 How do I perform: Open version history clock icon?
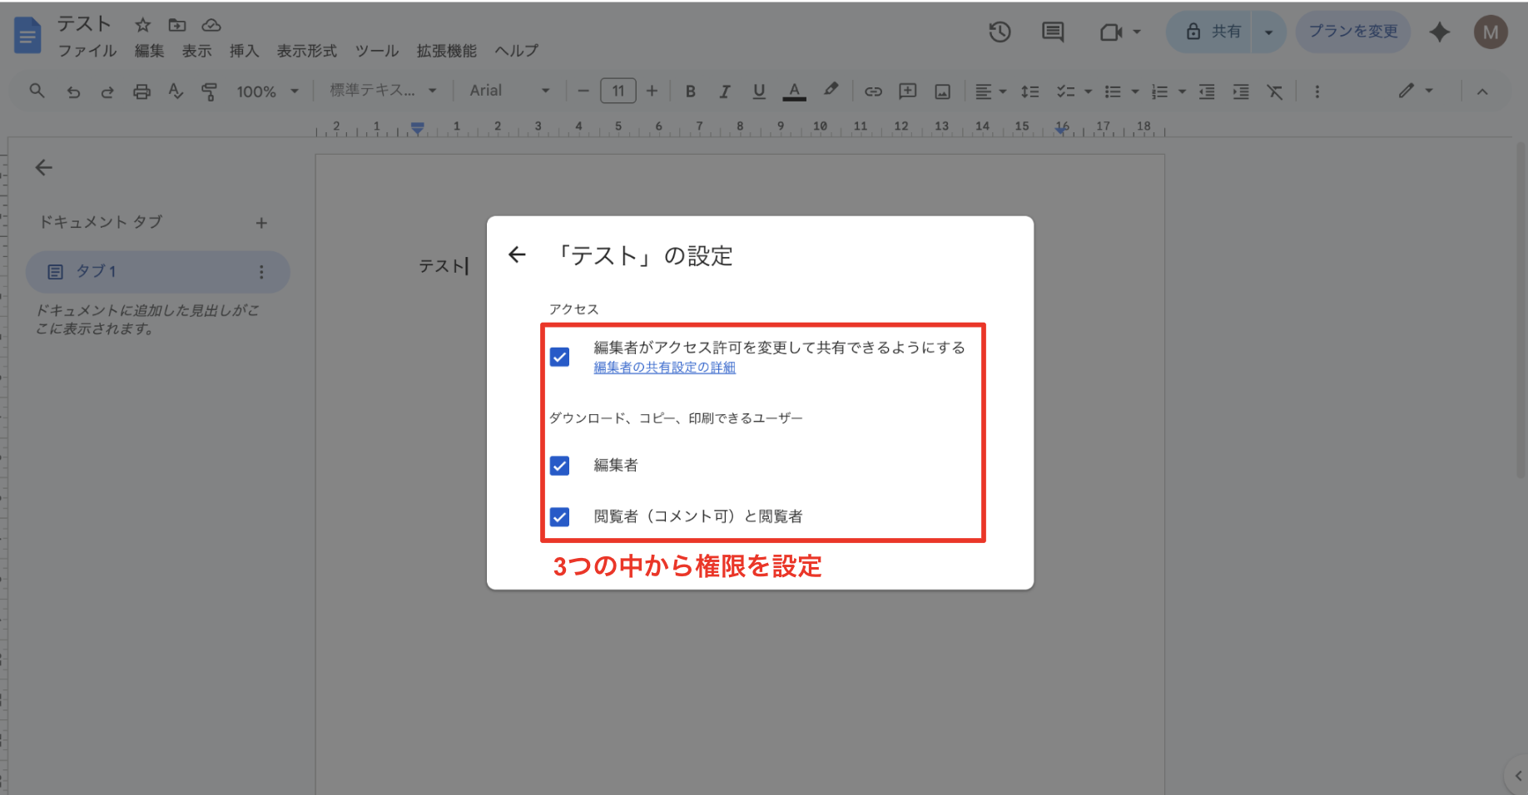(x=1000, y=32)
